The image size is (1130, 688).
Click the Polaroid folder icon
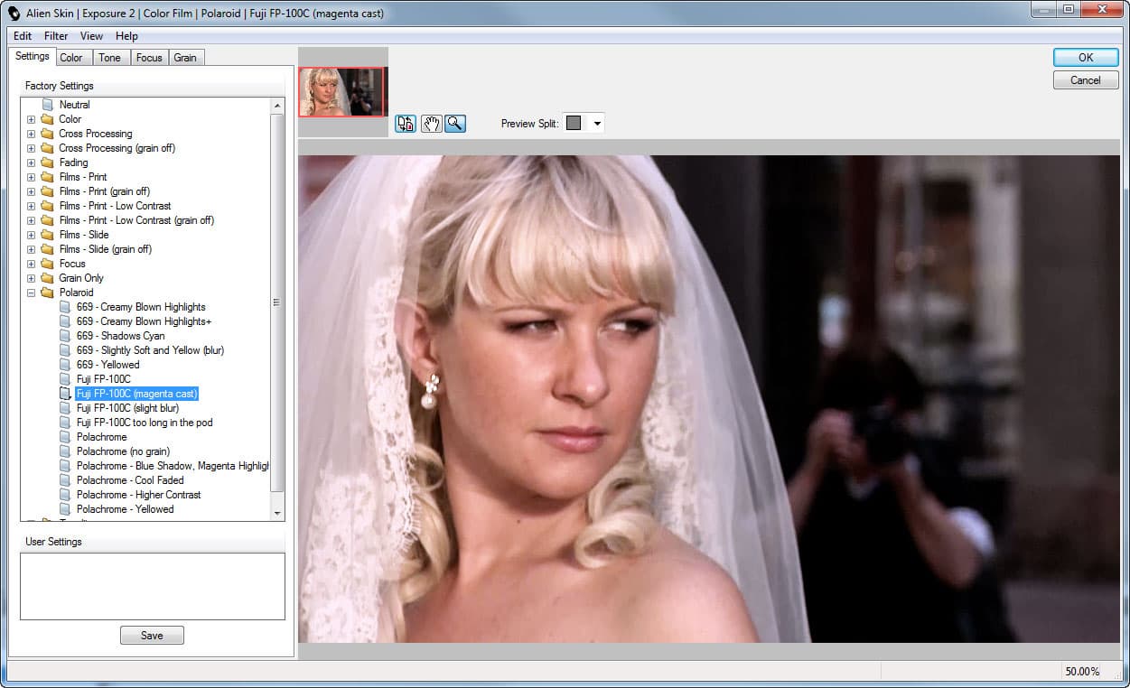[47, 293]
